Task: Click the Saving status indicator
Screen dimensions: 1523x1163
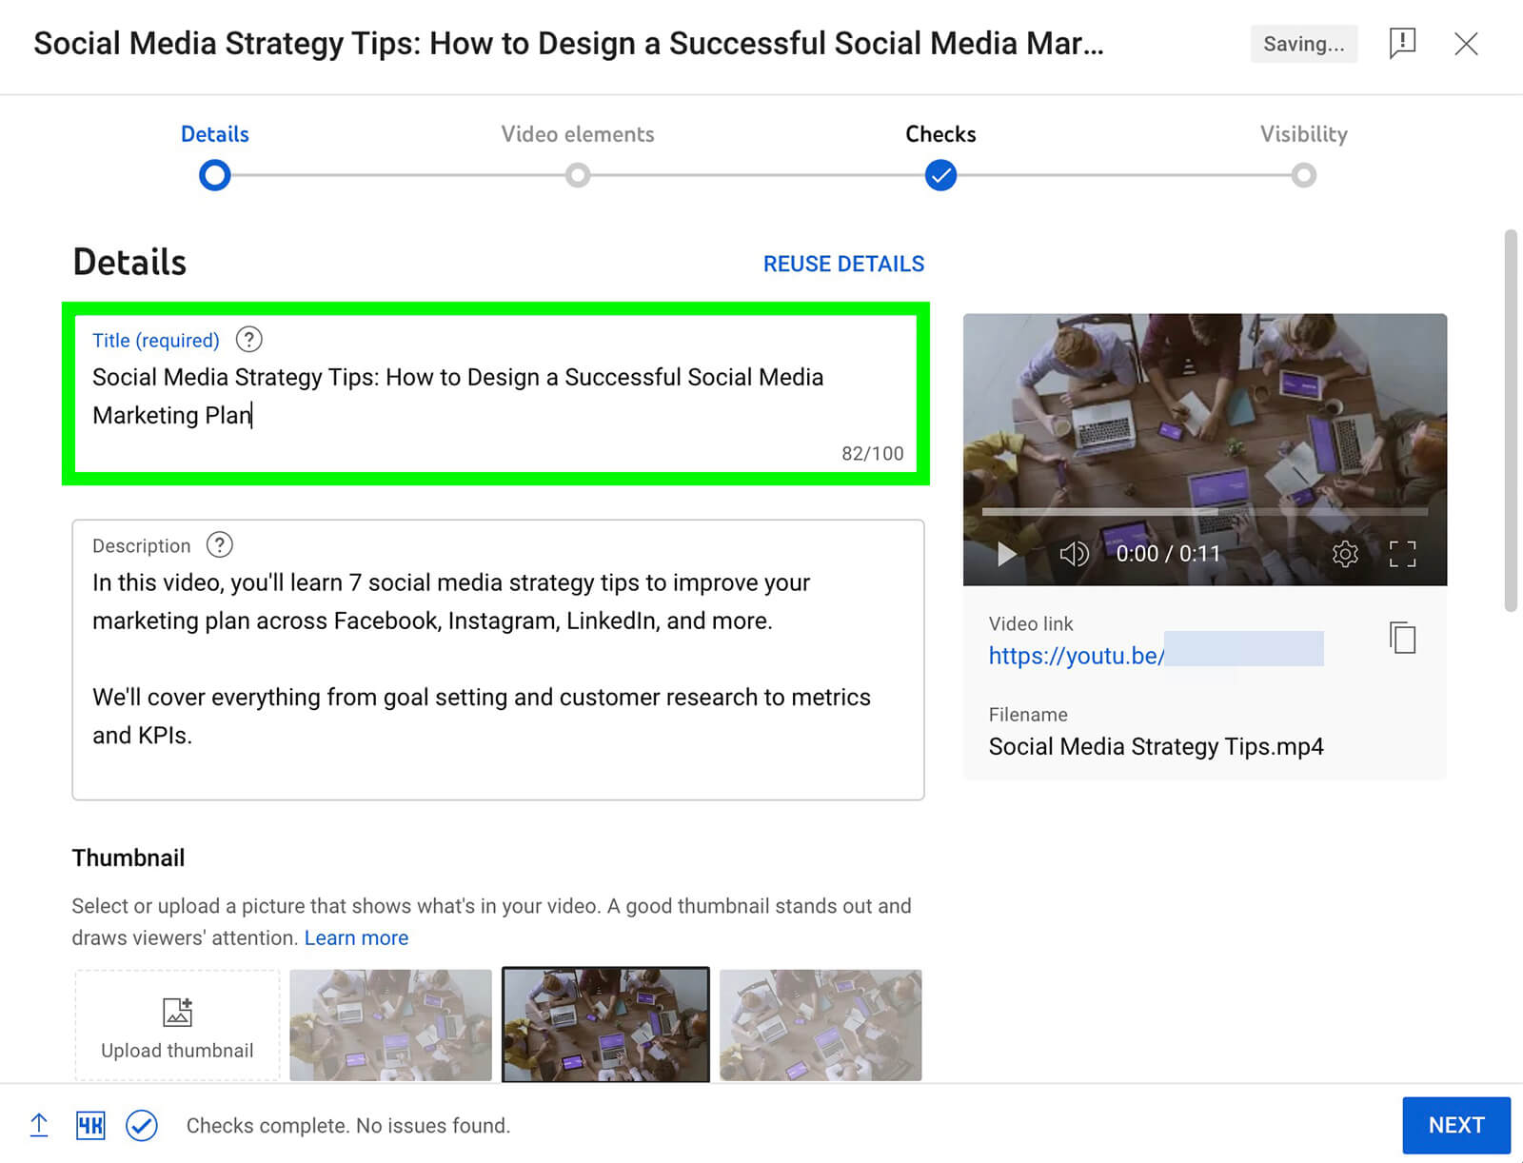Action: pyautogui.click(x=1304, y=44)
